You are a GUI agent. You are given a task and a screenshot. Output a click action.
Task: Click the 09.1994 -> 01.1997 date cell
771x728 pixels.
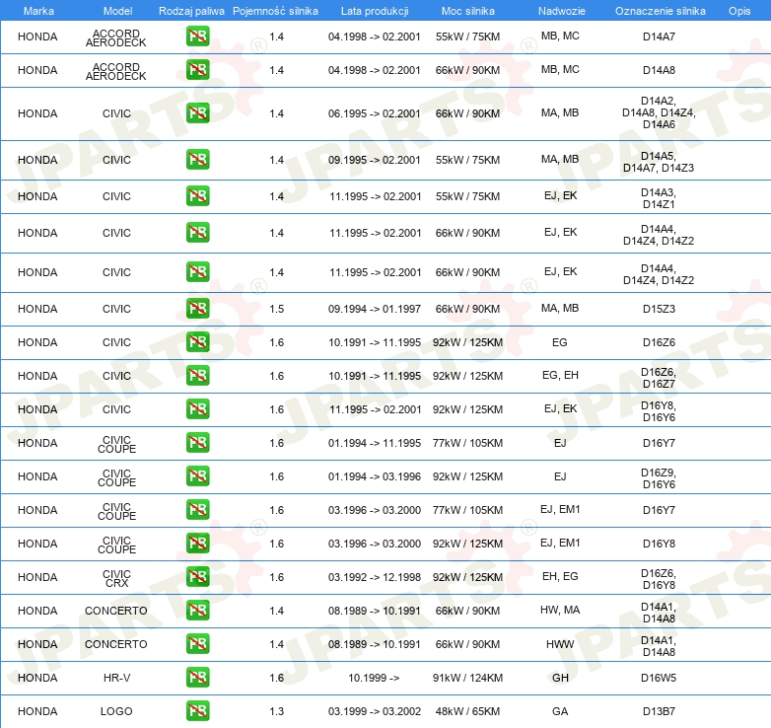(x=375, y=309)
